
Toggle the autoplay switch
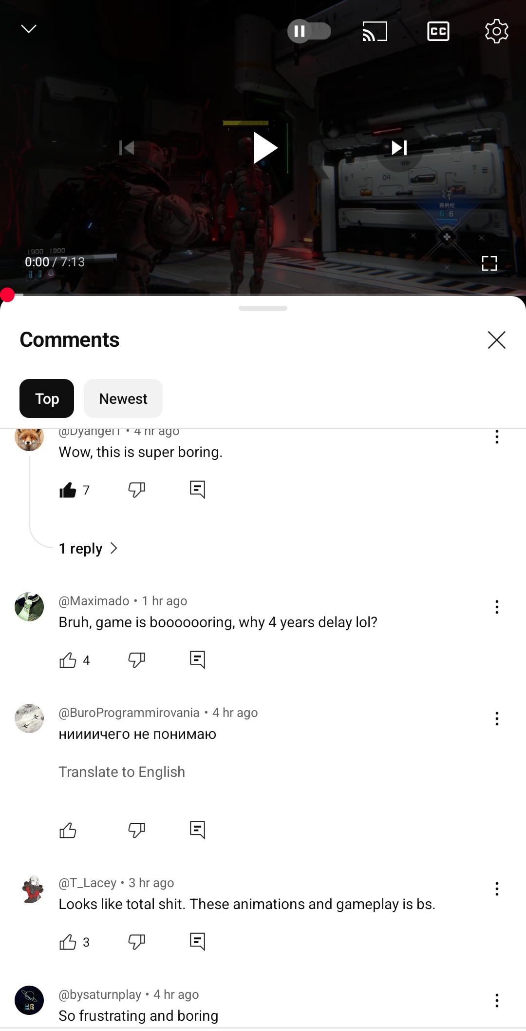tap(309, 32)
